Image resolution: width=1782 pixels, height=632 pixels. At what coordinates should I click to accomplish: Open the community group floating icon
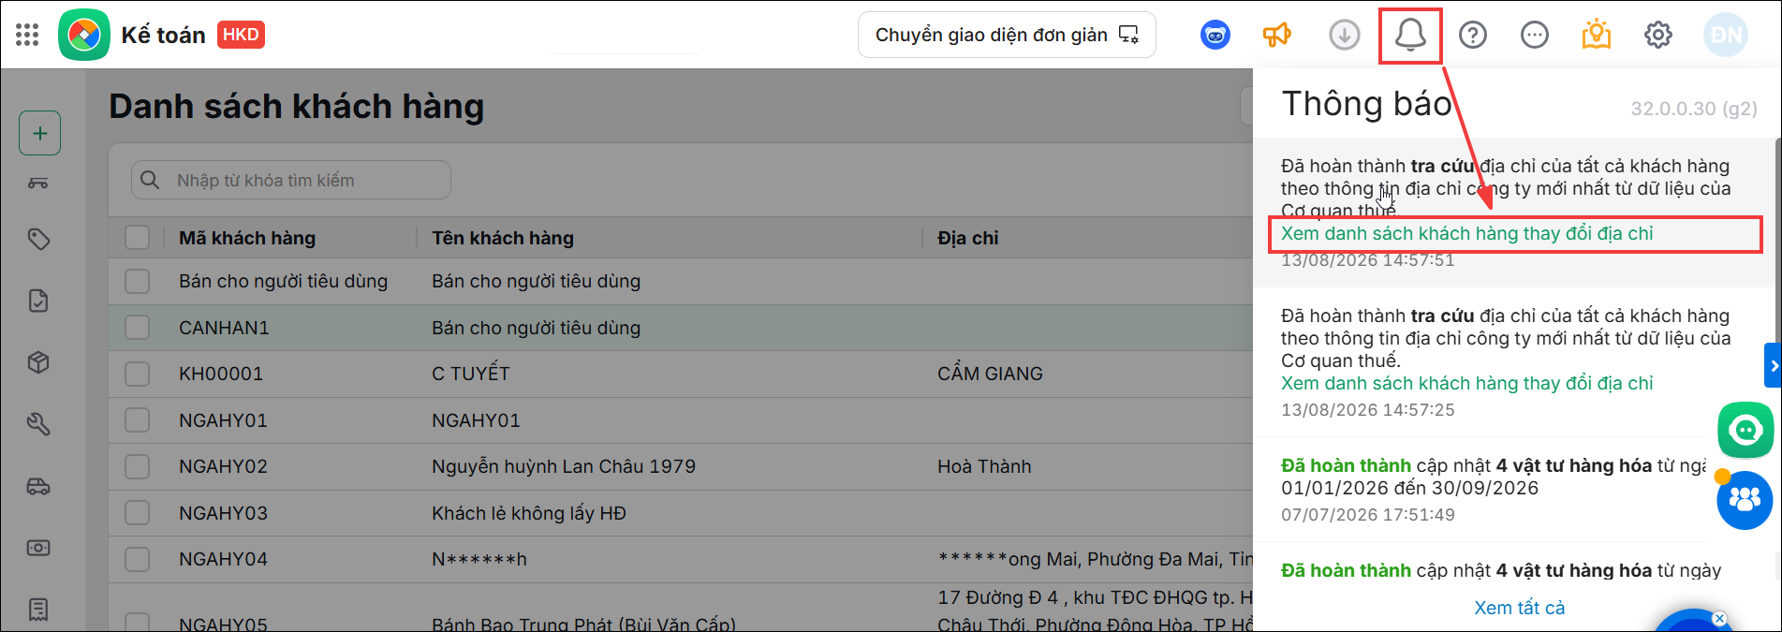coord(1745,500)
